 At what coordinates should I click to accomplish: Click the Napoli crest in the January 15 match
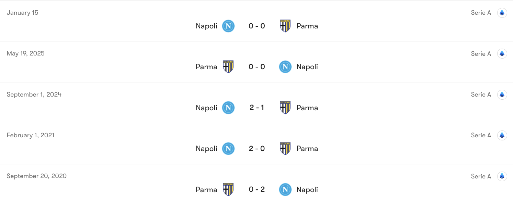click(228, 26)
